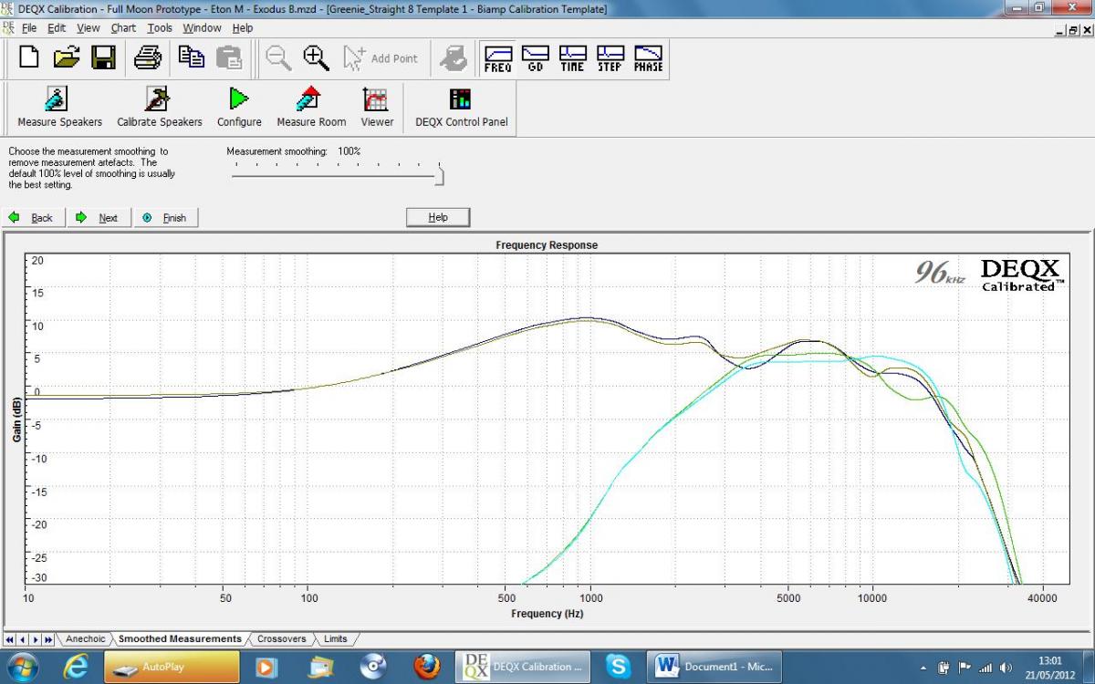This screenshot has height=684, width=1095.
Task: Open the Viewer tool
Action: 377,108
